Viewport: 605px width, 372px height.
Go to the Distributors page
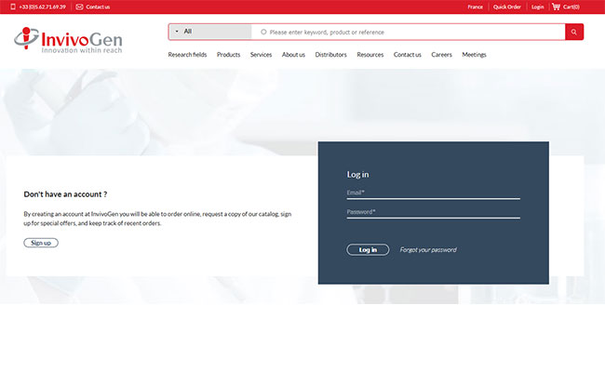[330, 55]
